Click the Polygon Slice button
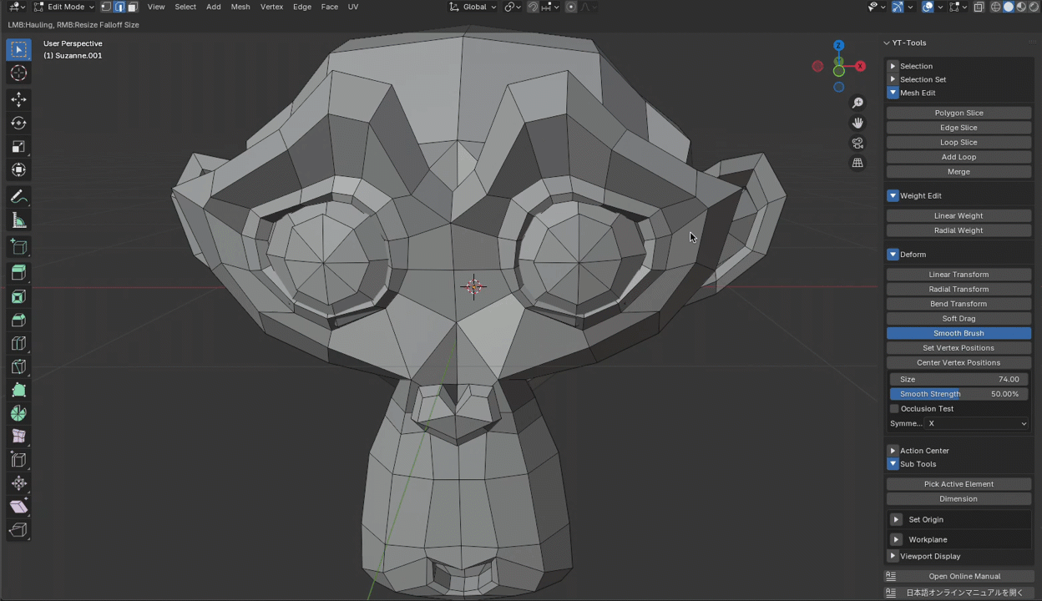 959,113
